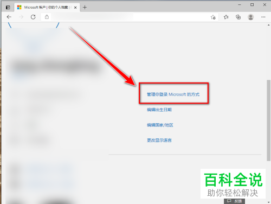Open 更改显示语言 link
Image resolution: width=271 pixels, height=204 pixels.
(x=159, y=141)
